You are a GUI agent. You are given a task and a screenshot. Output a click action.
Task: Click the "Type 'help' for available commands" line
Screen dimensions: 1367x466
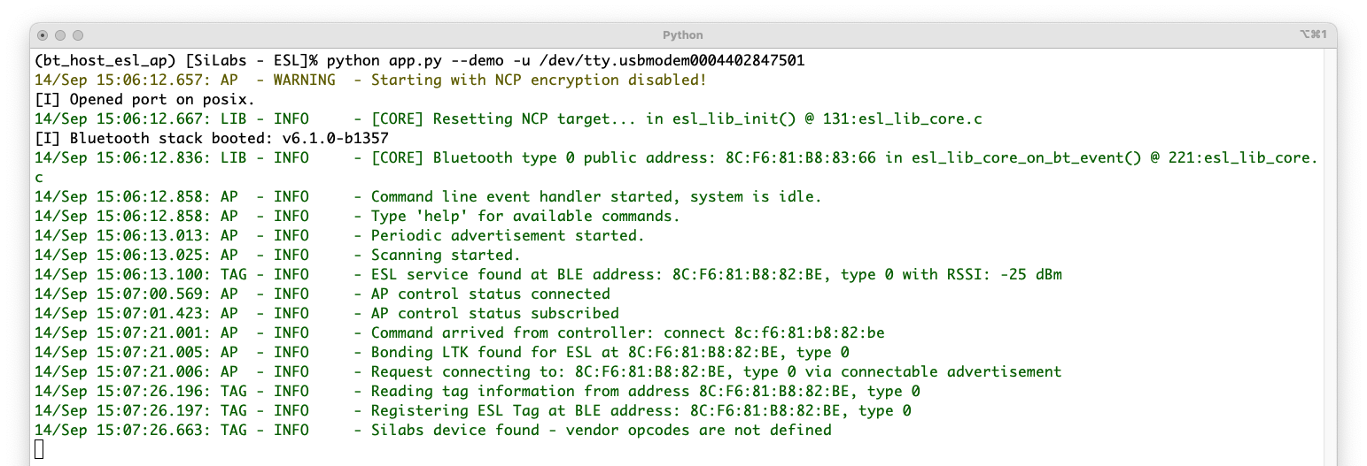click(x=525, y=217)
